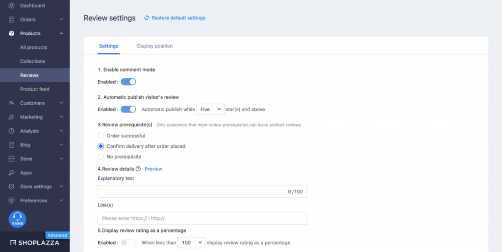Open the 100 threshold dropdown
The image size is (502, 252).
[x=191, y=243]
